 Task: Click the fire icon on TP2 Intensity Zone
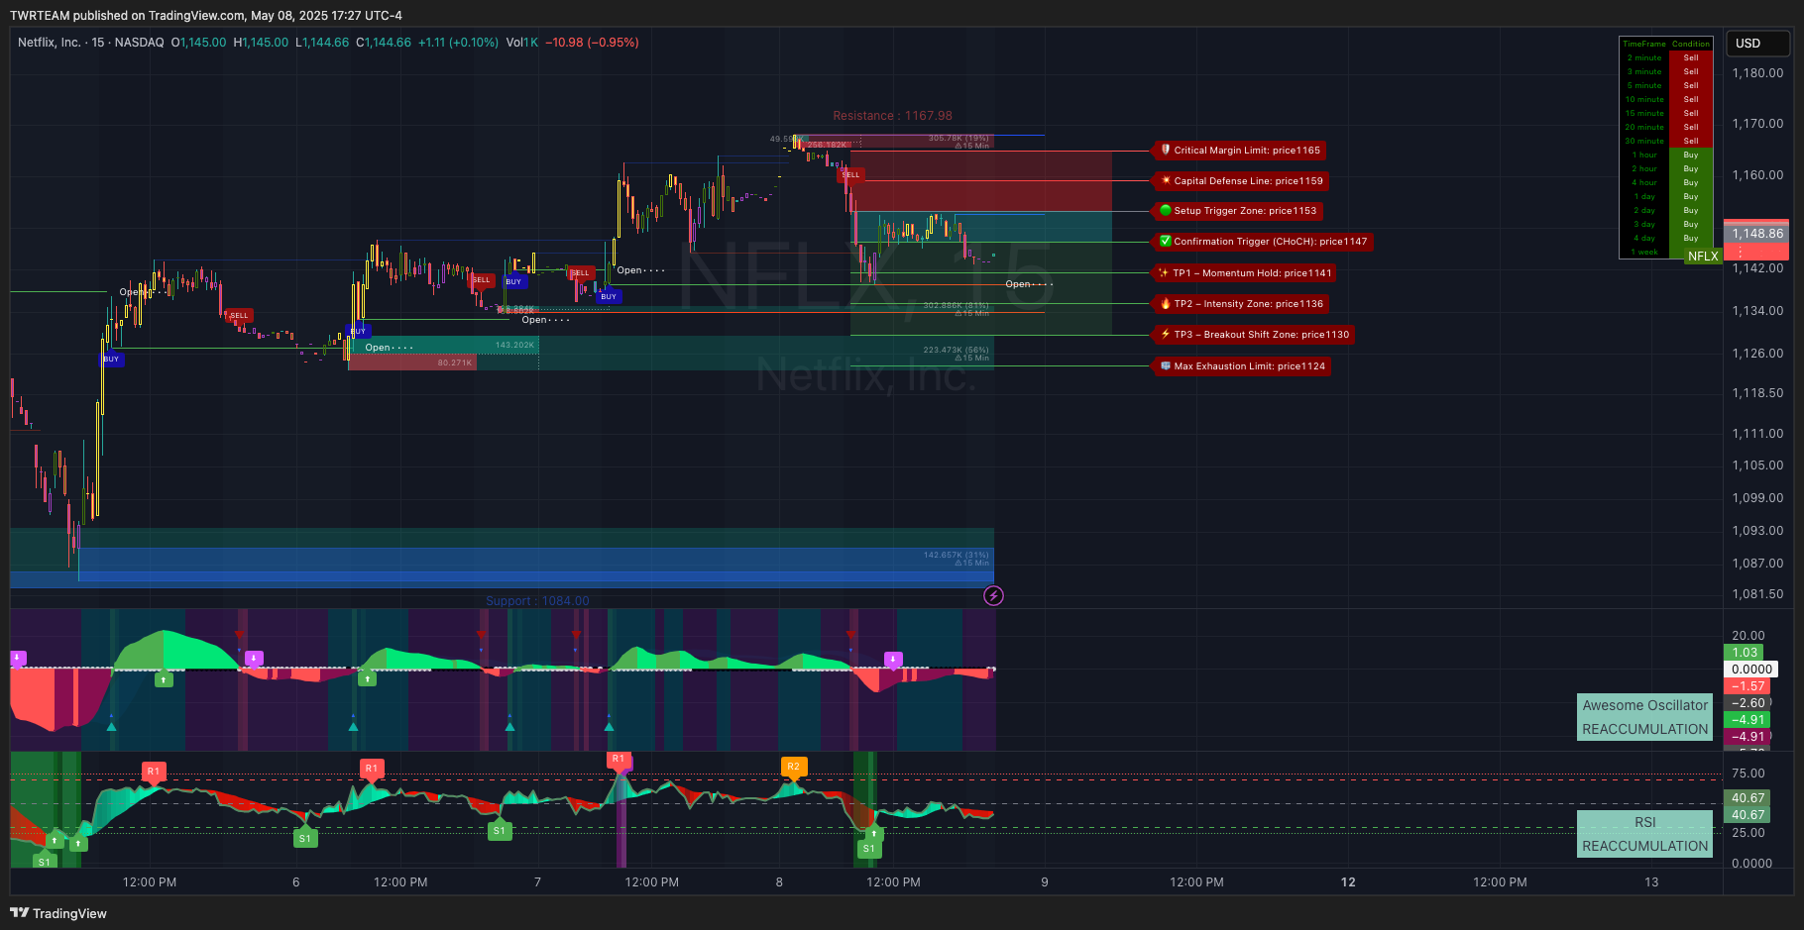[1166, 304]
